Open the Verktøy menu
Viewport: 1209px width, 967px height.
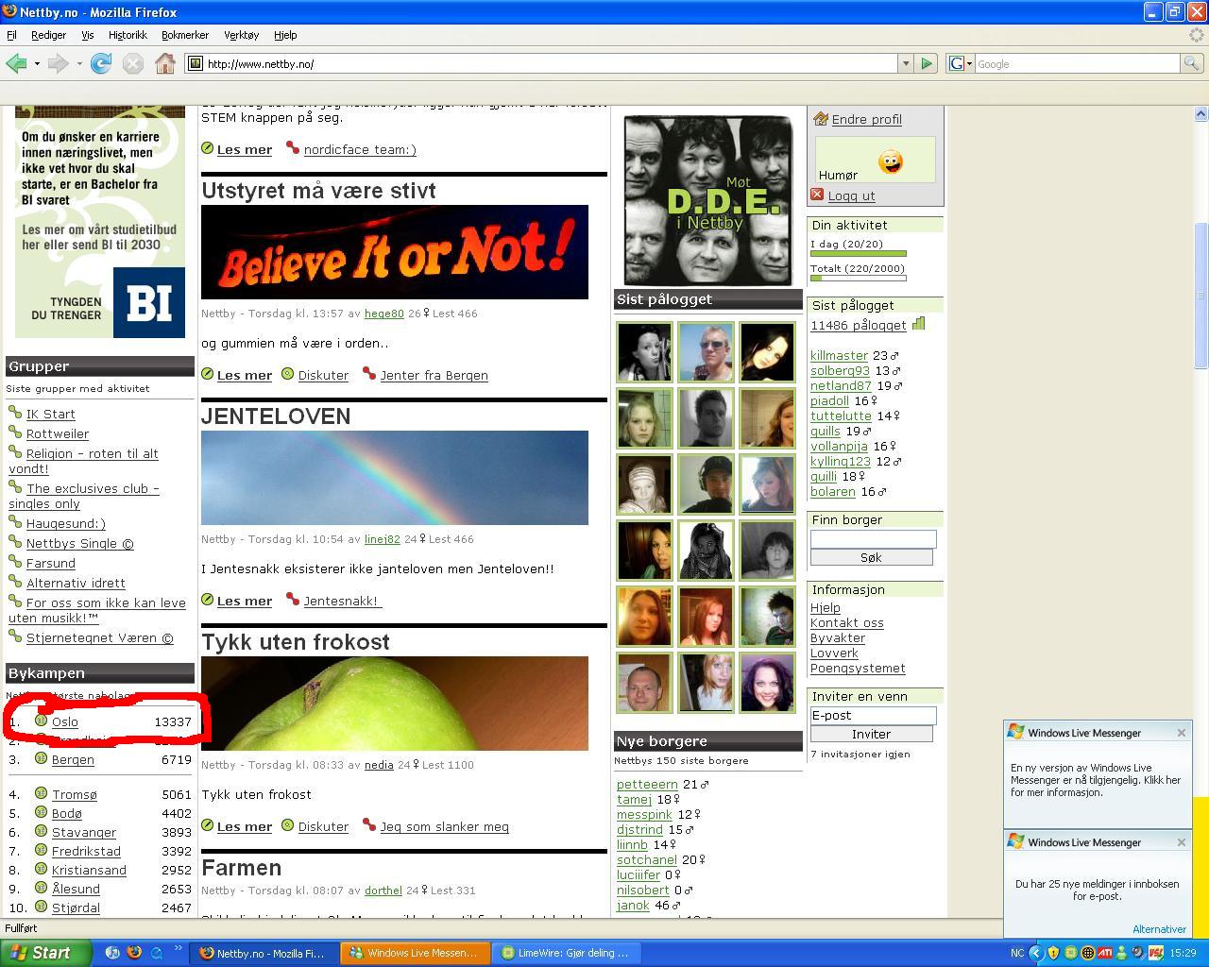[241, 35]
